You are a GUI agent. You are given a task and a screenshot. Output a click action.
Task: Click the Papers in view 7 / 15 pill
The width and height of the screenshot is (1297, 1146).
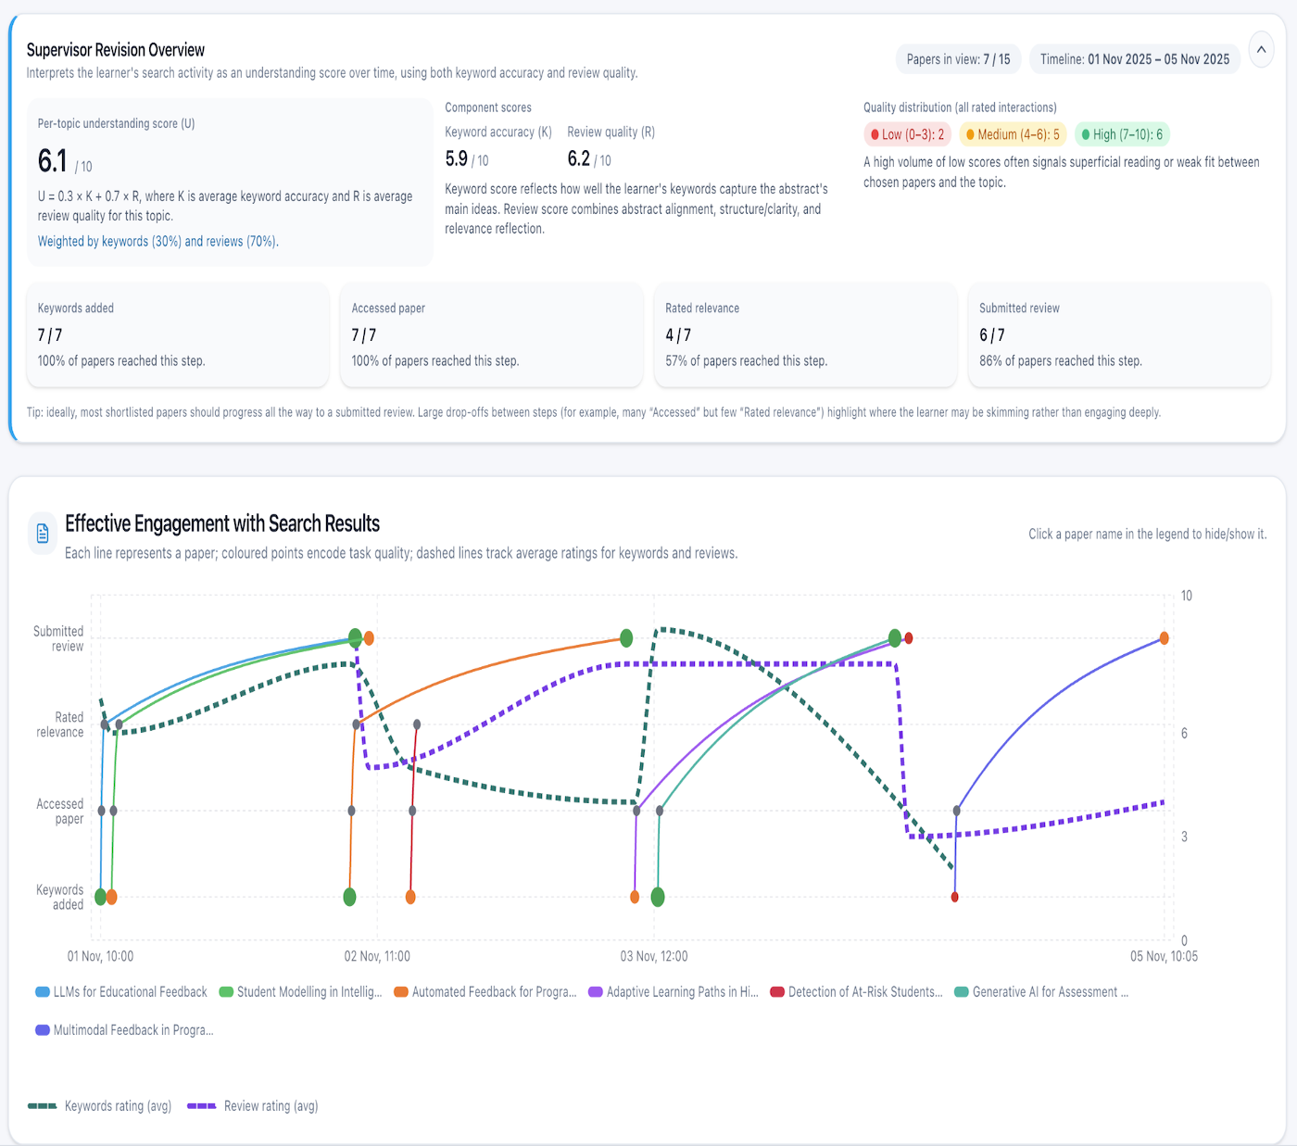click(958, 59)
